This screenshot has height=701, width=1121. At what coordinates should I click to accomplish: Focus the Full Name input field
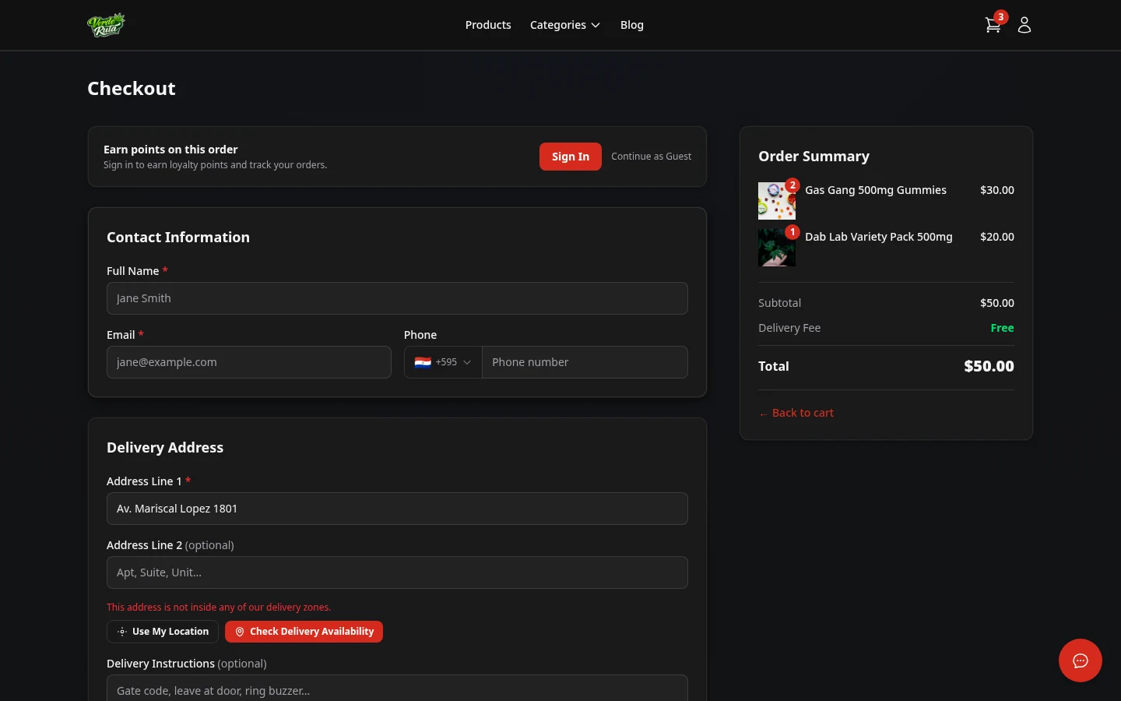pyautogui.click(x=397, y=298)
